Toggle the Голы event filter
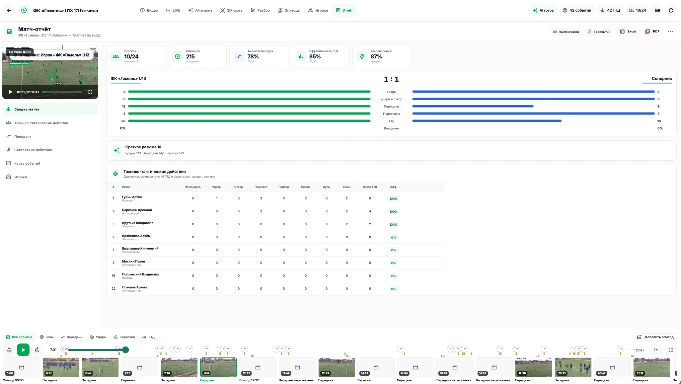The image size is (681, 384). [47, 337]
